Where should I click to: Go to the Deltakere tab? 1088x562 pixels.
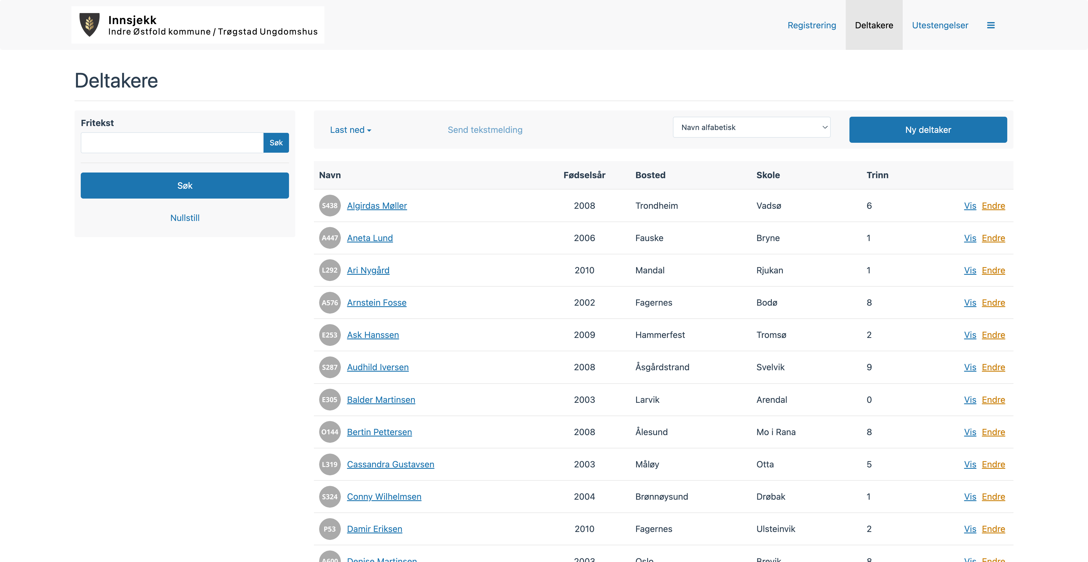[x=874, y=25]
